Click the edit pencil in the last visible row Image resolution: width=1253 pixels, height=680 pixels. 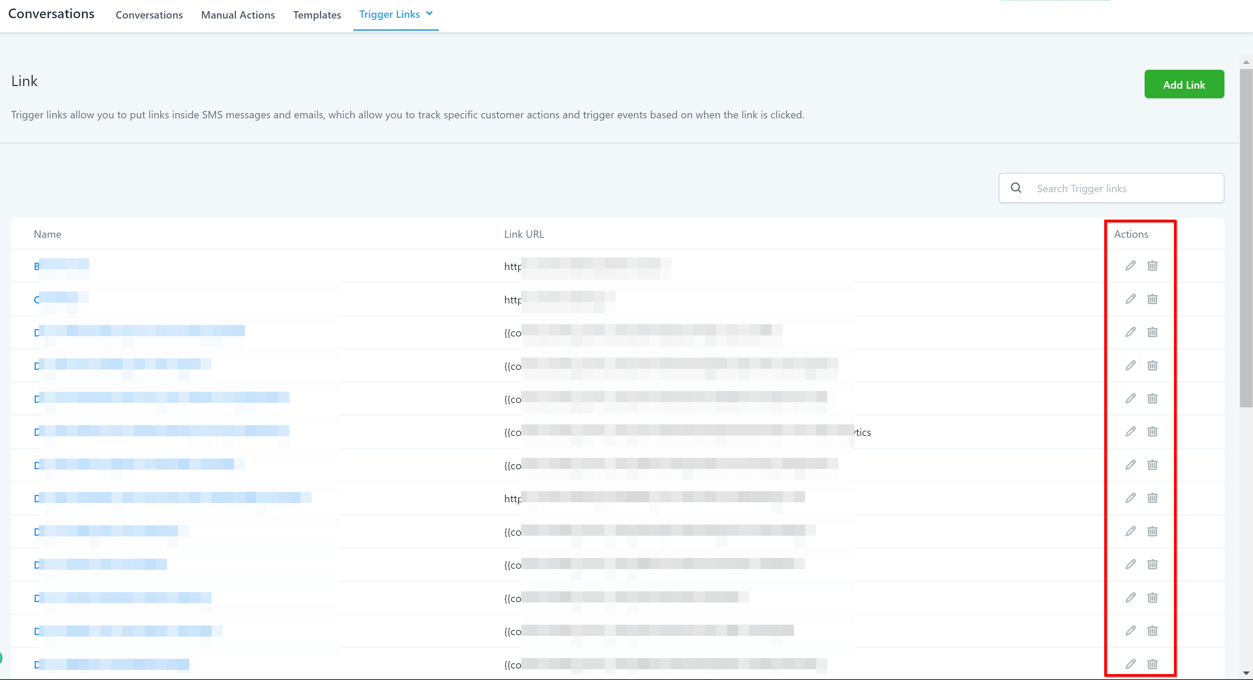[x=1131, y=664]
